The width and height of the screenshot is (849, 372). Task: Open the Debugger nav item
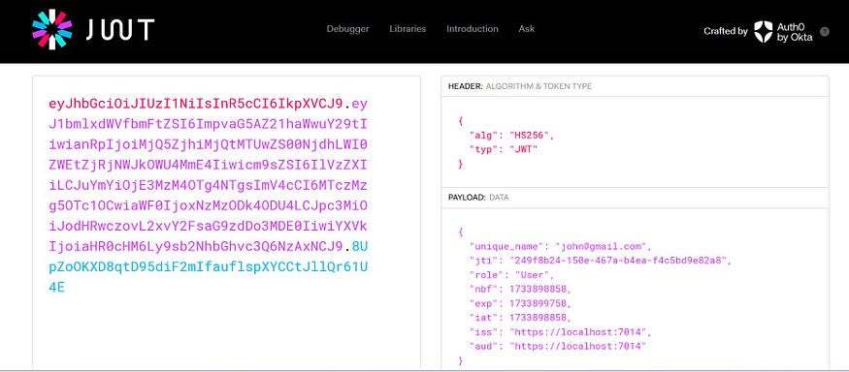point(347,29)
